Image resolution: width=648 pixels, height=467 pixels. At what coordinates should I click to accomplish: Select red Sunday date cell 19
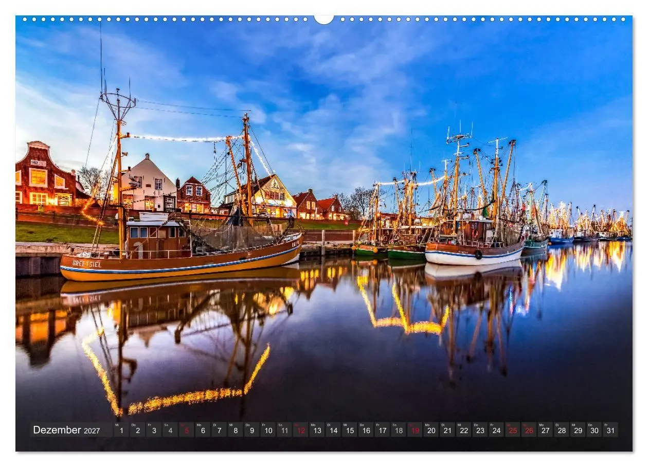tap(415, 430)
